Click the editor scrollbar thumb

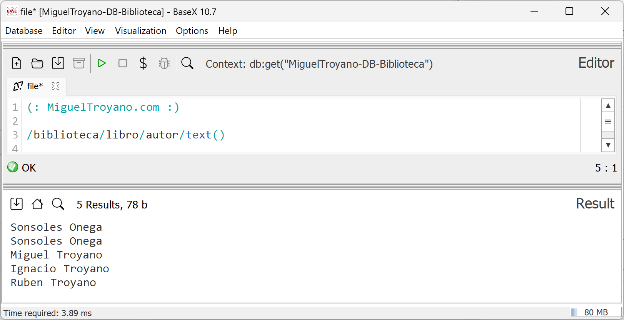[x=608, y=122]
